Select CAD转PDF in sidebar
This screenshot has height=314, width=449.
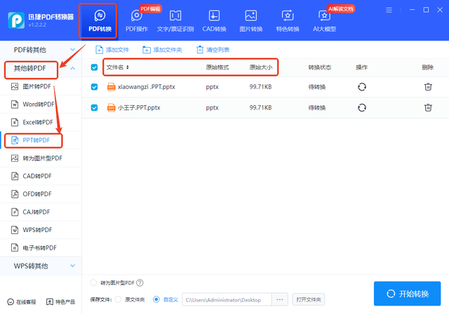pyautogui.click(x=41, y=176)
